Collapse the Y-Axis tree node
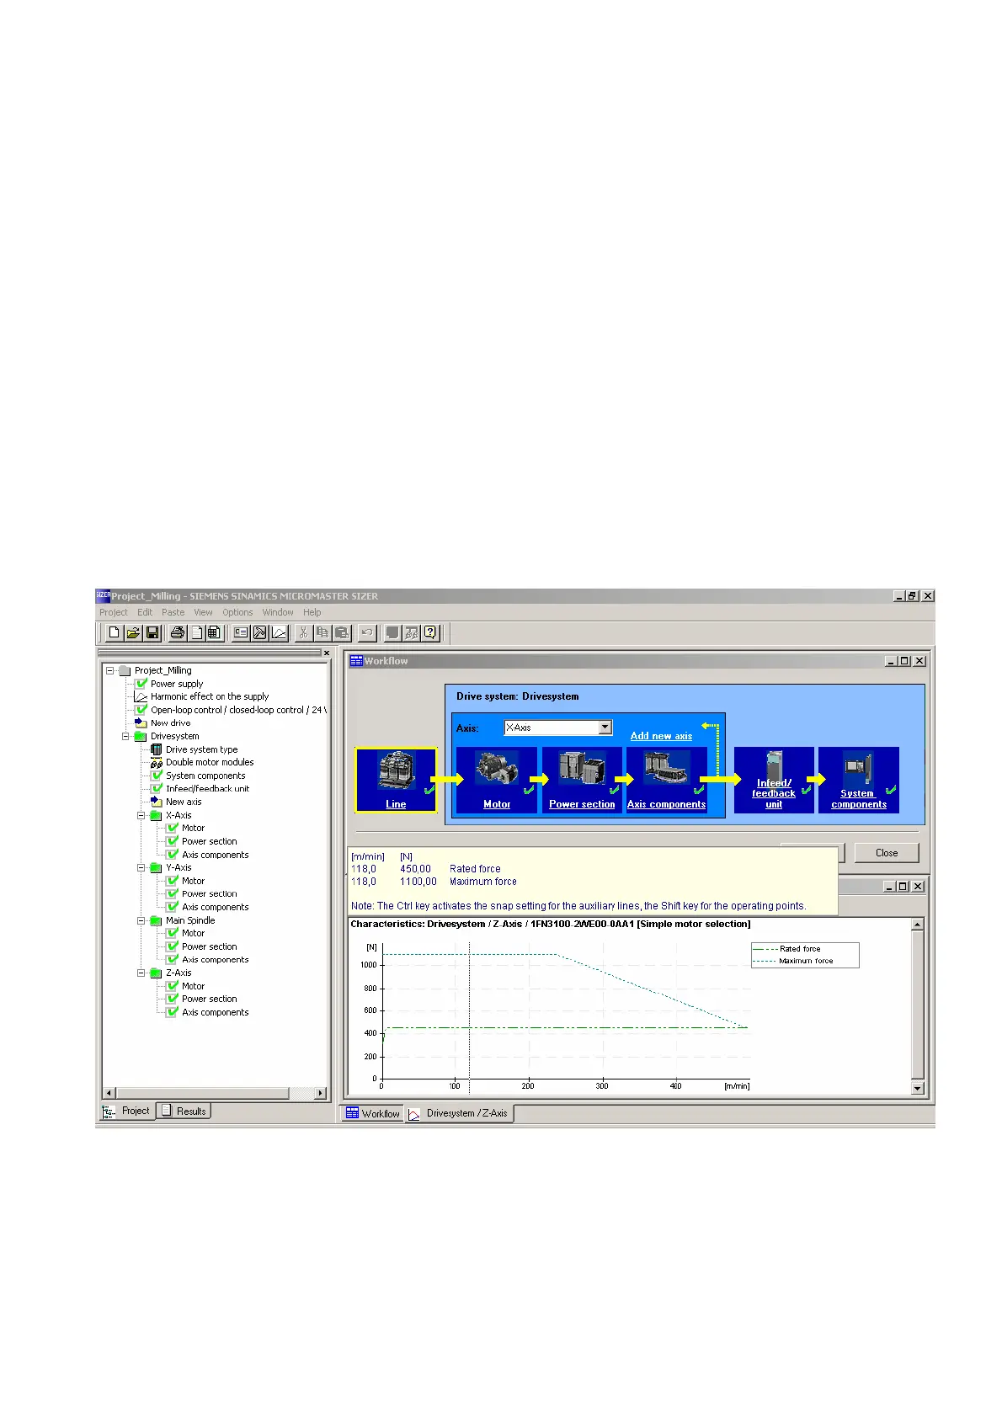Viewport: 1002px width, 1418px height. (x=141, y=867)
